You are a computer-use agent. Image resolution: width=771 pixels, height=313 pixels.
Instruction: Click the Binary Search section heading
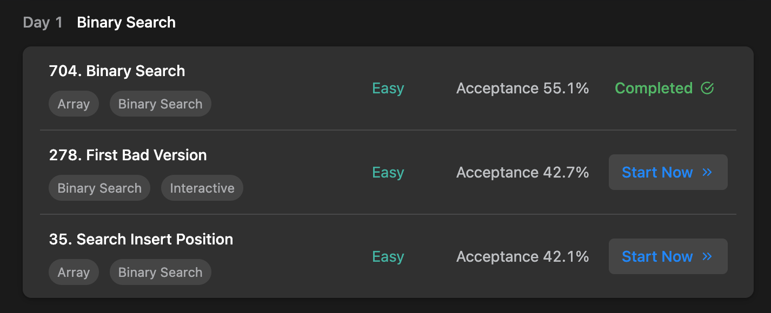coord(126,23)
